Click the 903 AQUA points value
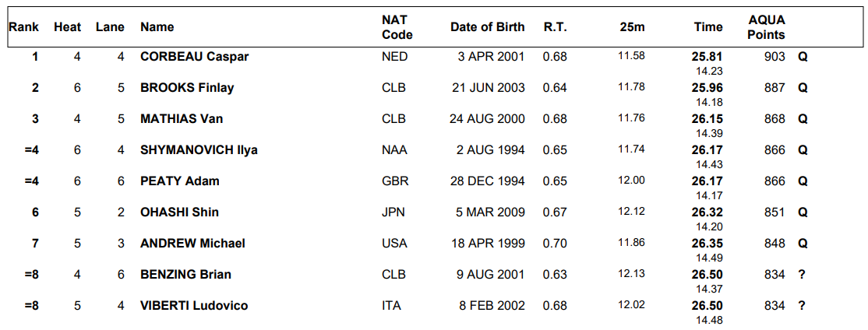Screen dimensions: 868x330 [774, 57]
